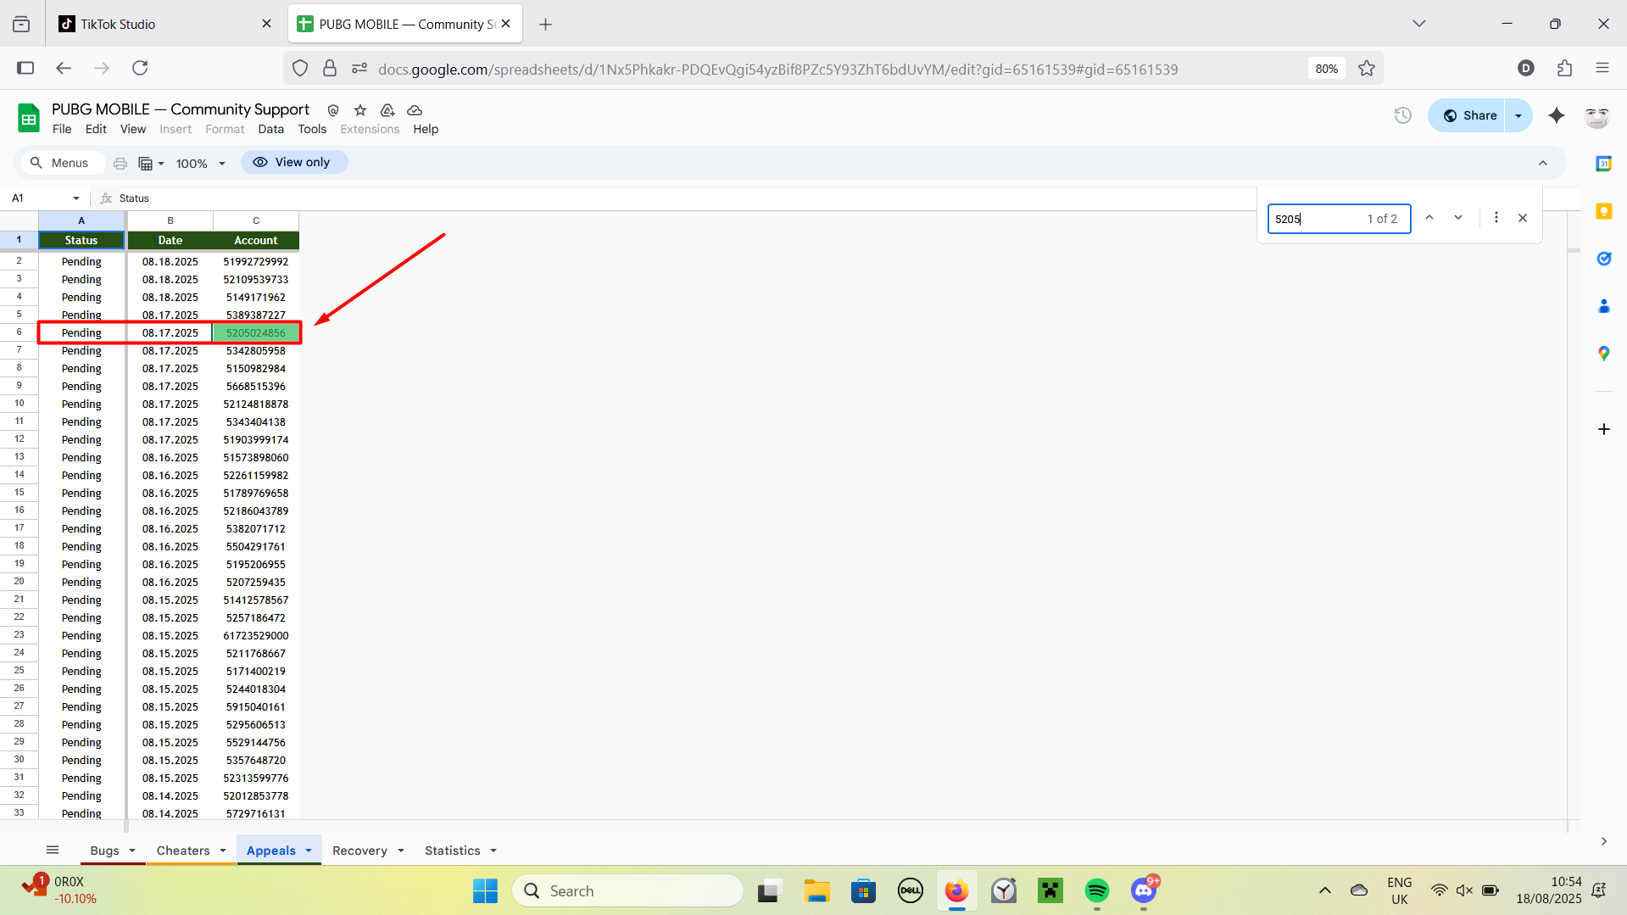Image resolution: width=1627 pixels, height=915 pixels.
Task: Open the Data menu
Action: click(x=270, y=129)
